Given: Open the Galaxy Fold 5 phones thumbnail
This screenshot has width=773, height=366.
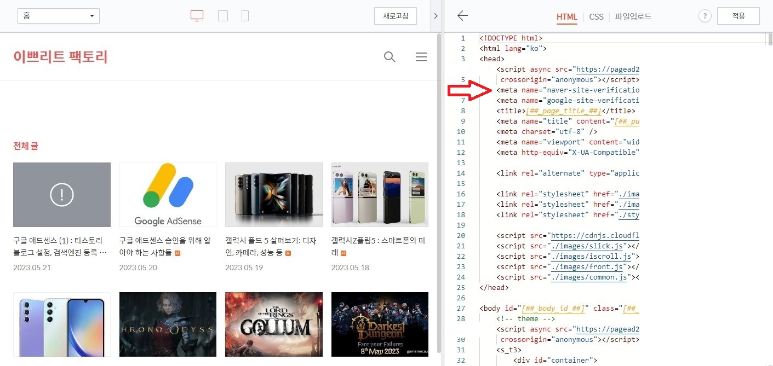Looking at the screenshot, I should pyautogui.click(x=274, y=194).
